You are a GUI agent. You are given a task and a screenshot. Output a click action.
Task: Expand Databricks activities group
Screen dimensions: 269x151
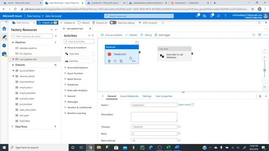coord(65,85)
